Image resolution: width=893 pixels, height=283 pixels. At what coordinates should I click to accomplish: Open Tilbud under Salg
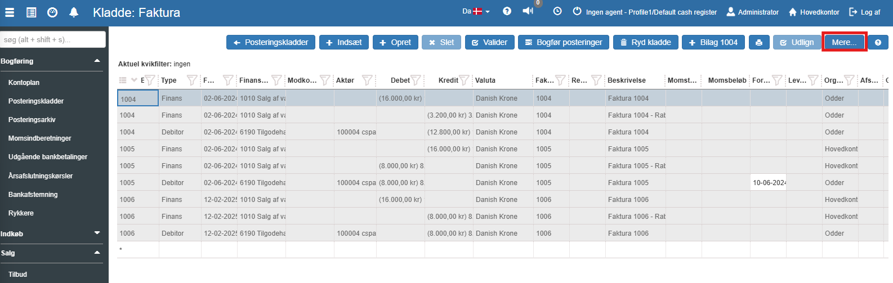[18, 275]
